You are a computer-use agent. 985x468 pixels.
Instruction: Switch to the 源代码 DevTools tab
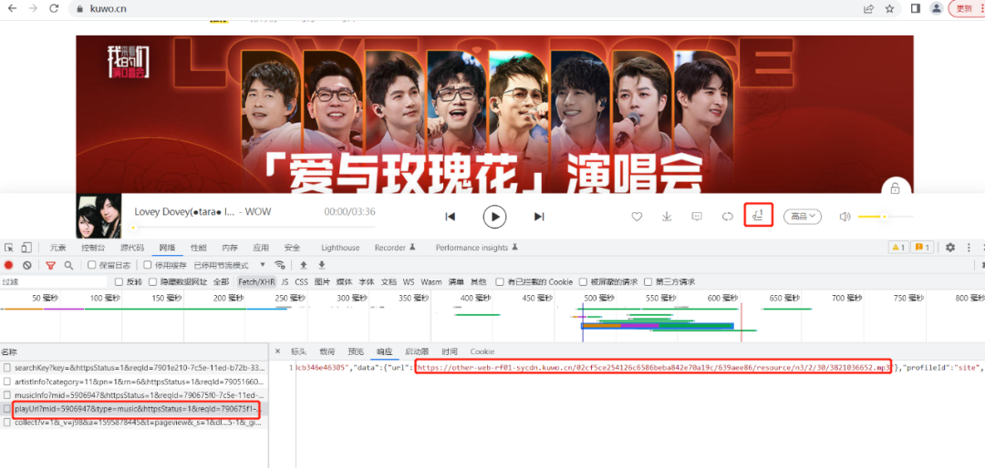tap(132, 248)
